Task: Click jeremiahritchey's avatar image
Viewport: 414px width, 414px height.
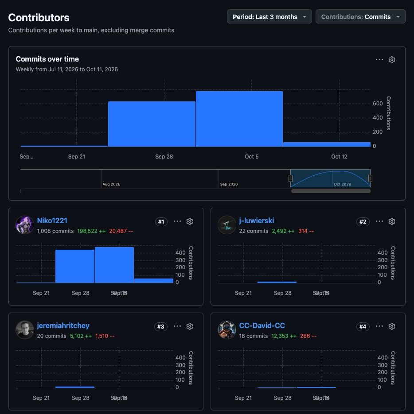Action: coord(25,330)
